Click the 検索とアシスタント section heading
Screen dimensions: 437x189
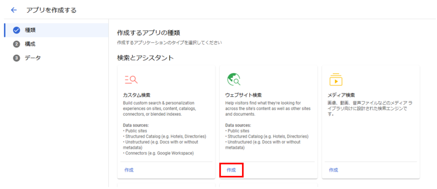coord(145,58)
